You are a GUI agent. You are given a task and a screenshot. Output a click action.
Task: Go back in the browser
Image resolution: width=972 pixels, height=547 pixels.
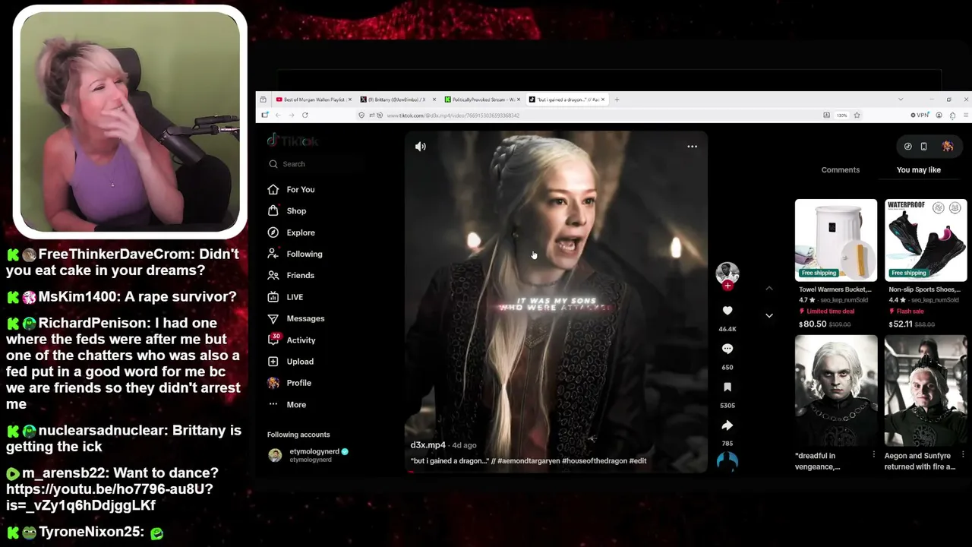(x=278, y=115)
